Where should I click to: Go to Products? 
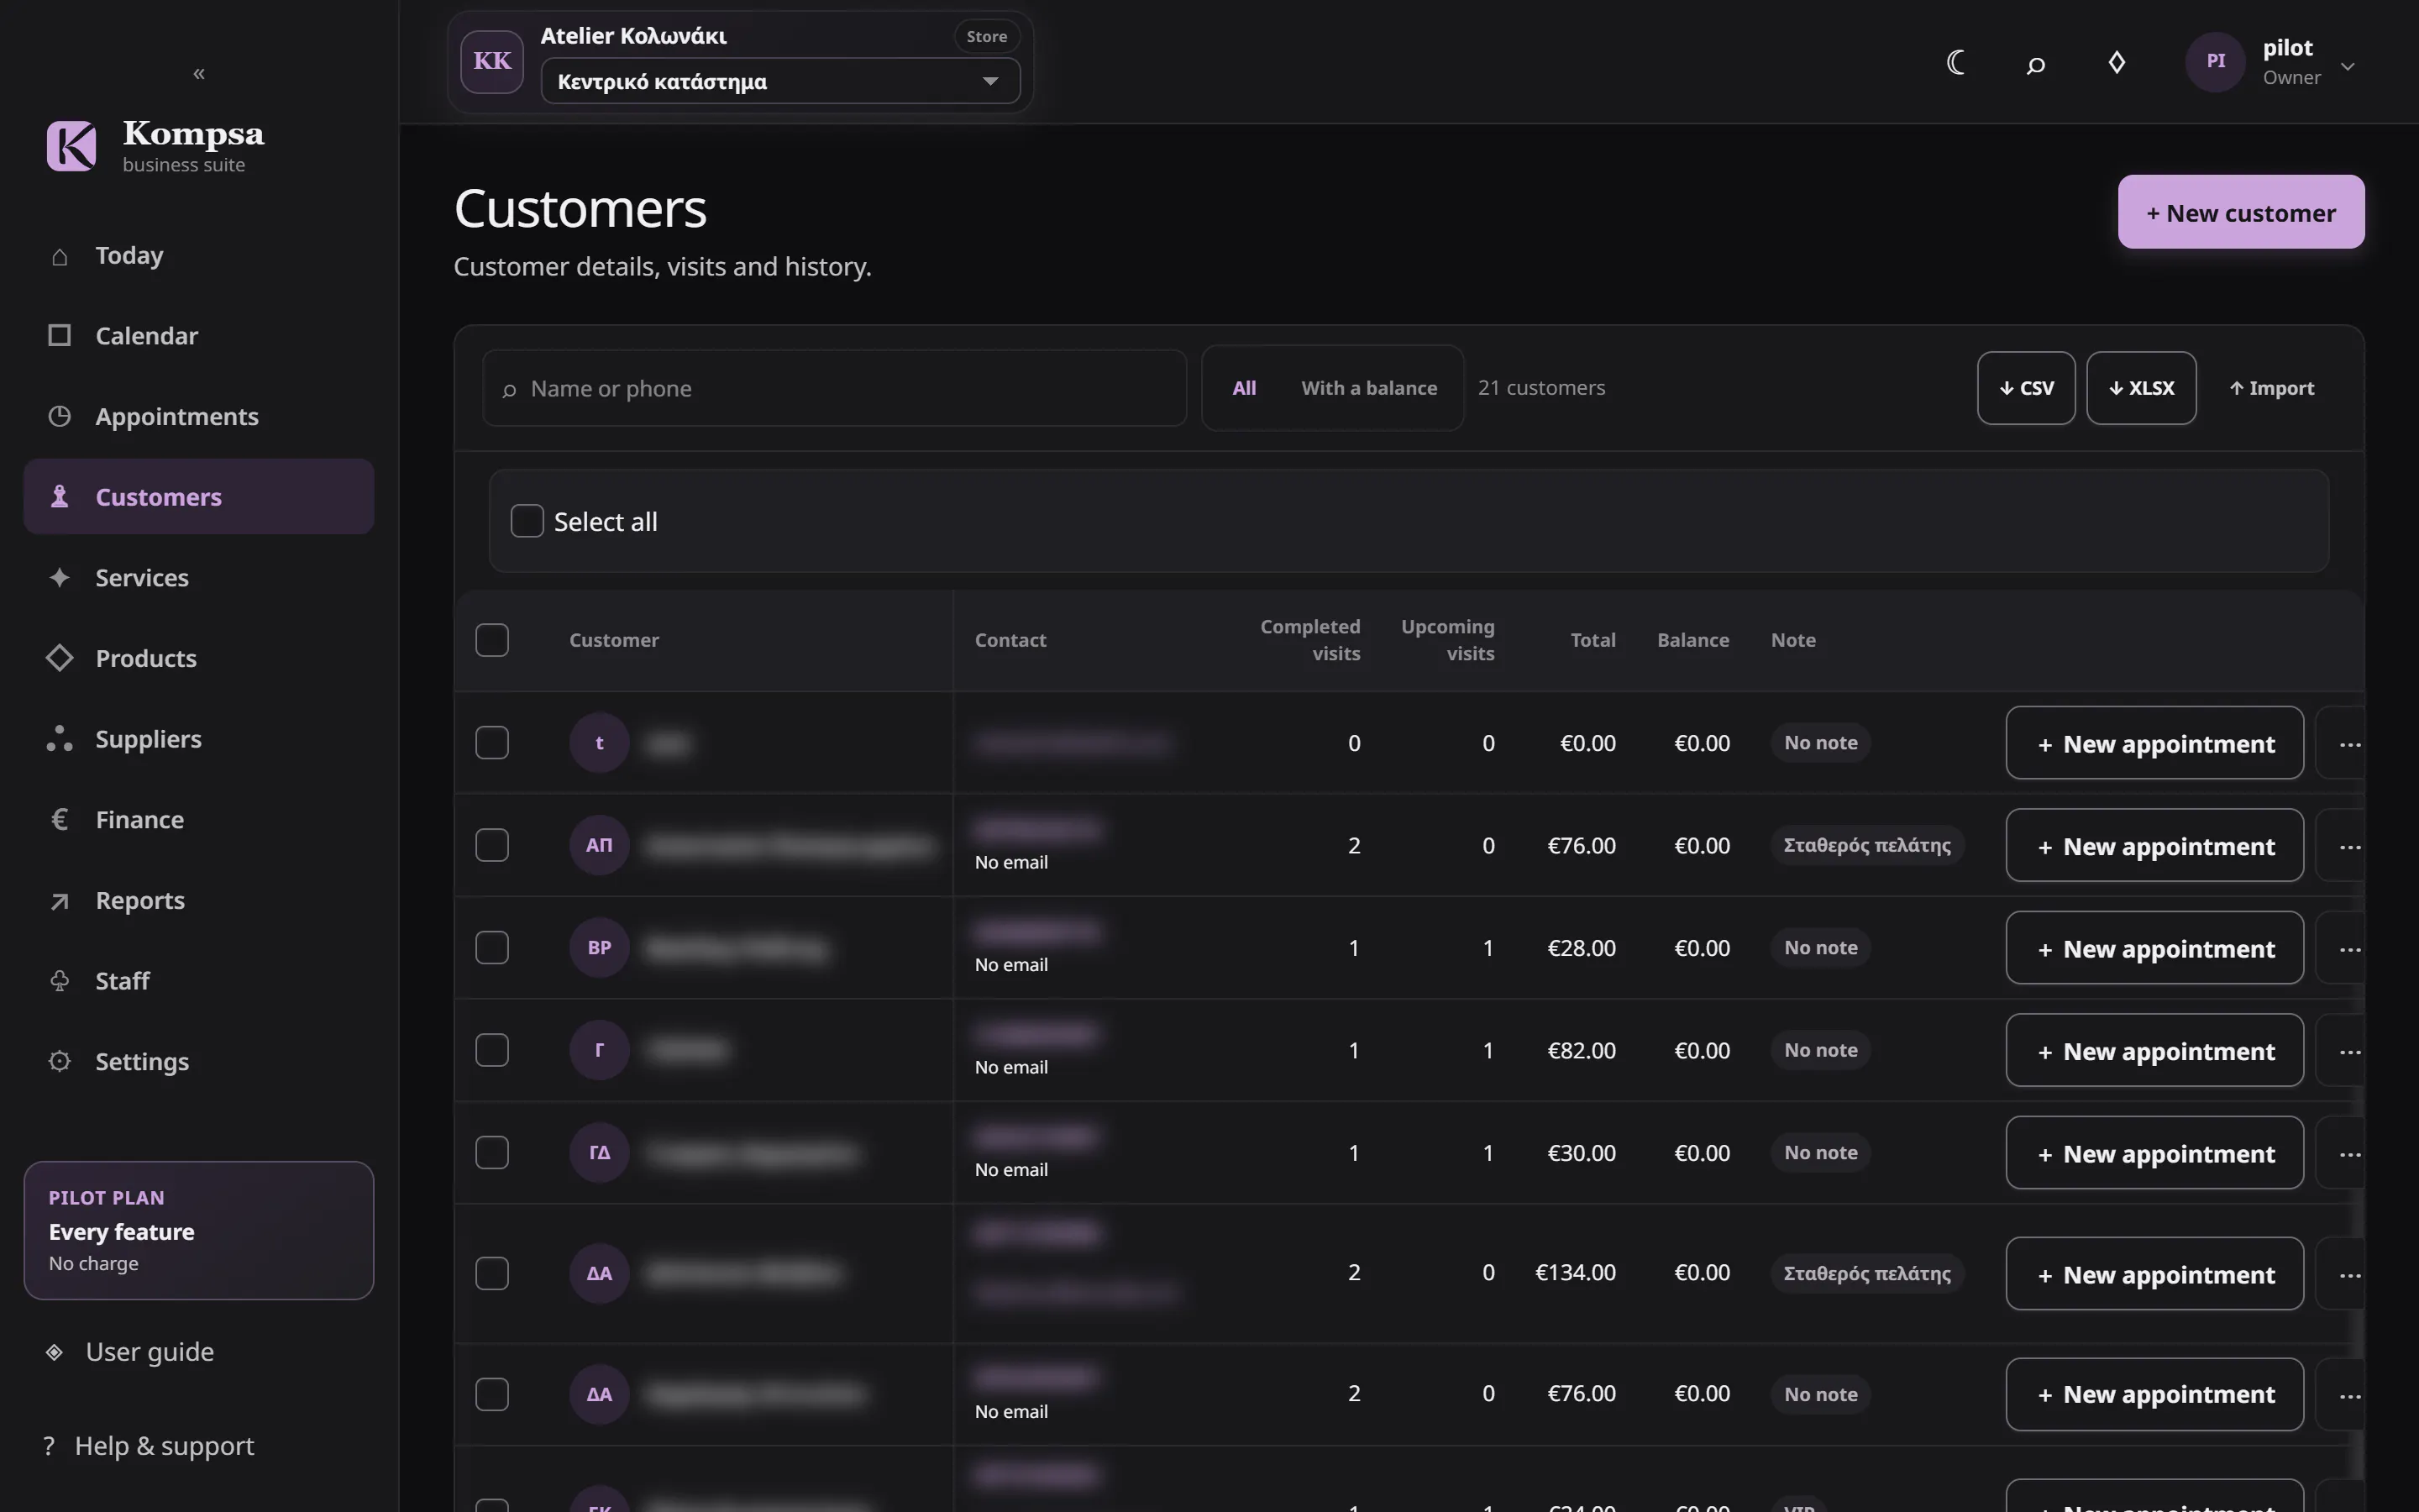point(198,659)
